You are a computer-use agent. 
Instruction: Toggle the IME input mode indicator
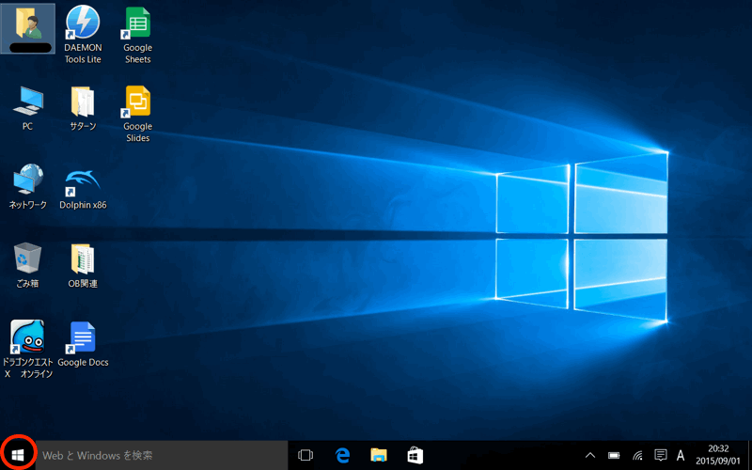(x=681, y=455)
